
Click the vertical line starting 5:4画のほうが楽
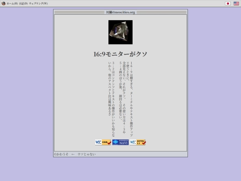point(120,91)
